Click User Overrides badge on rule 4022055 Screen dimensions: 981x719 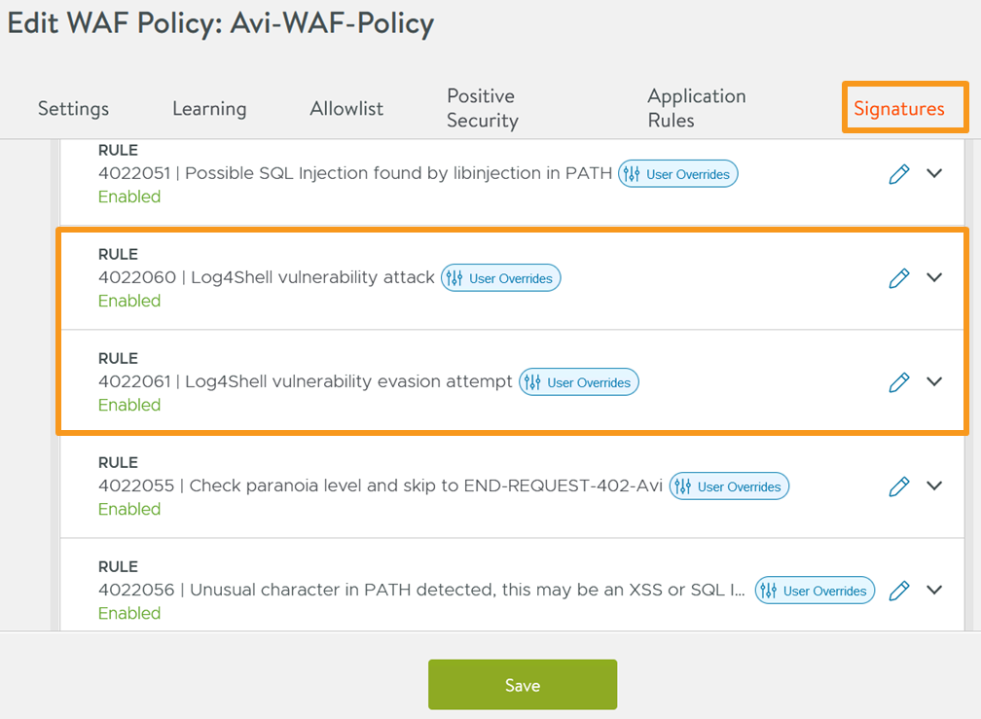tap(729, 486)
